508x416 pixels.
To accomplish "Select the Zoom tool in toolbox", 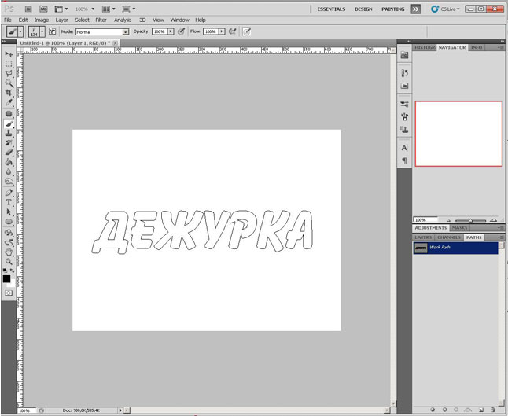I will pyautogui.click(x=9, y=262).
